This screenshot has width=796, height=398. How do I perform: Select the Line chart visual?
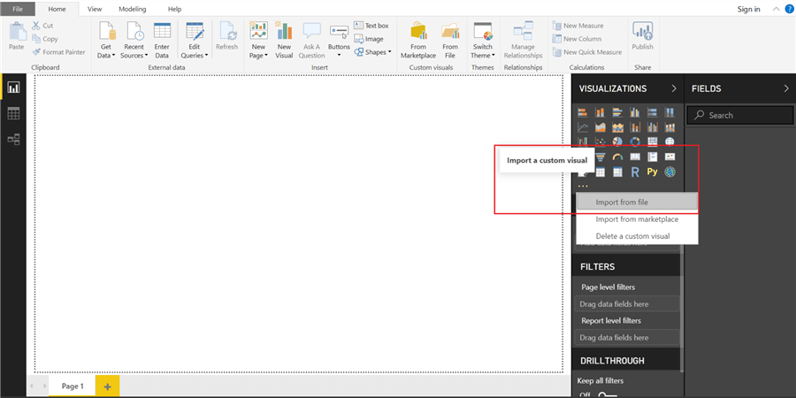point(583,126)
